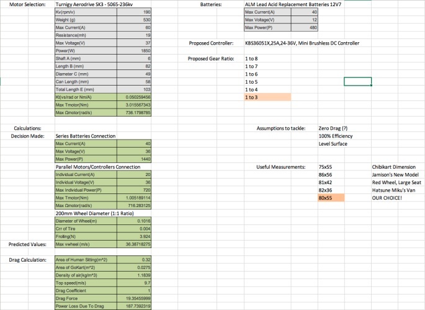Select the Max Current(A) value 60
This screenshot has width=425, height=310.
[x=134, y=27]
